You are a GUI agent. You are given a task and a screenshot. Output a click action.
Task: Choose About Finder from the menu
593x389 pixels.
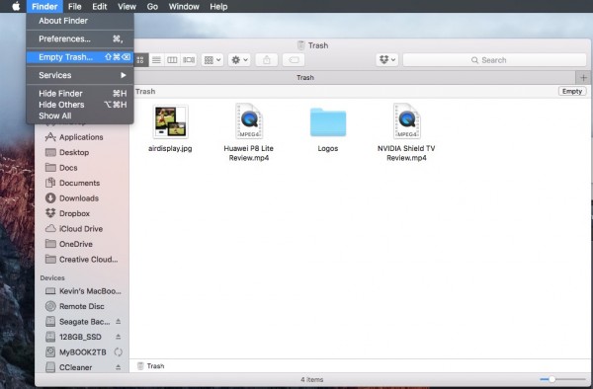[80, 21]
